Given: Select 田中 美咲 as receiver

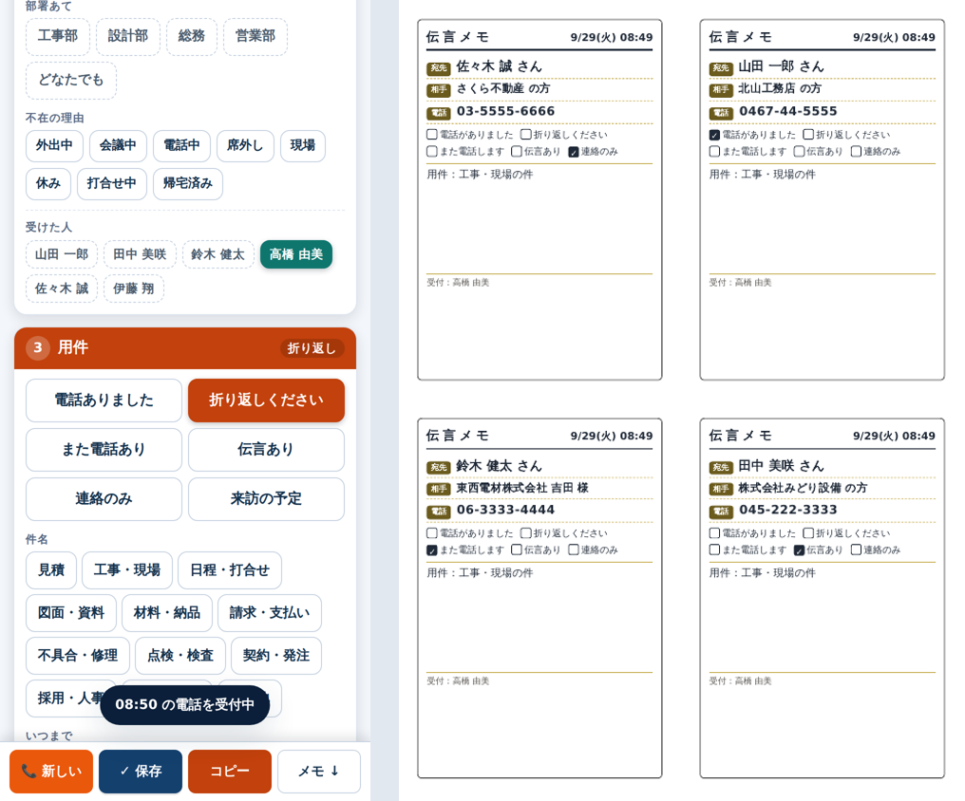Looking at the screenshot, I should point(140,254).
